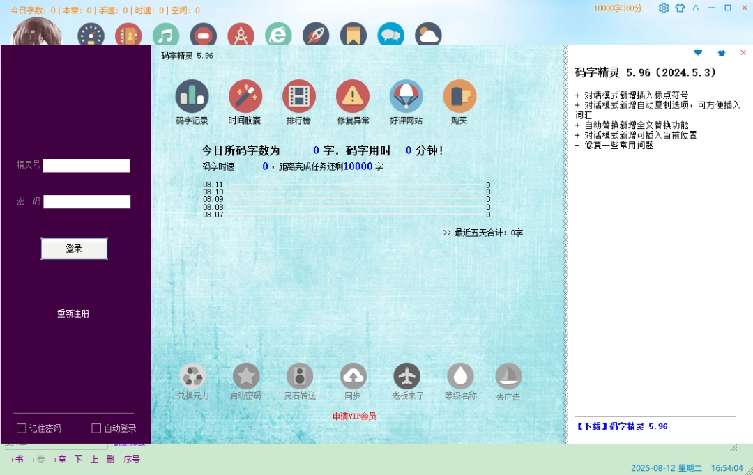
Task: Open the 好评网站 (review website) icon
Action: 406,98
